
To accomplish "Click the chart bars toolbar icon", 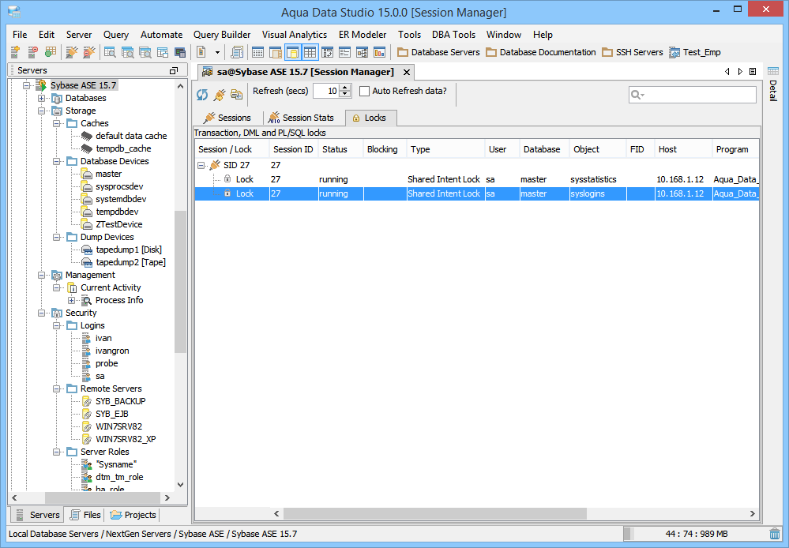I will pyautogui.click(x=379, y=52).
